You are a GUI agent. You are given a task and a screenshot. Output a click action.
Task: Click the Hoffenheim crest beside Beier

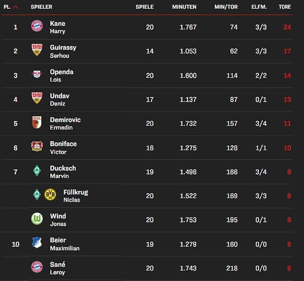pyautogui.click(x=37, y=243)
